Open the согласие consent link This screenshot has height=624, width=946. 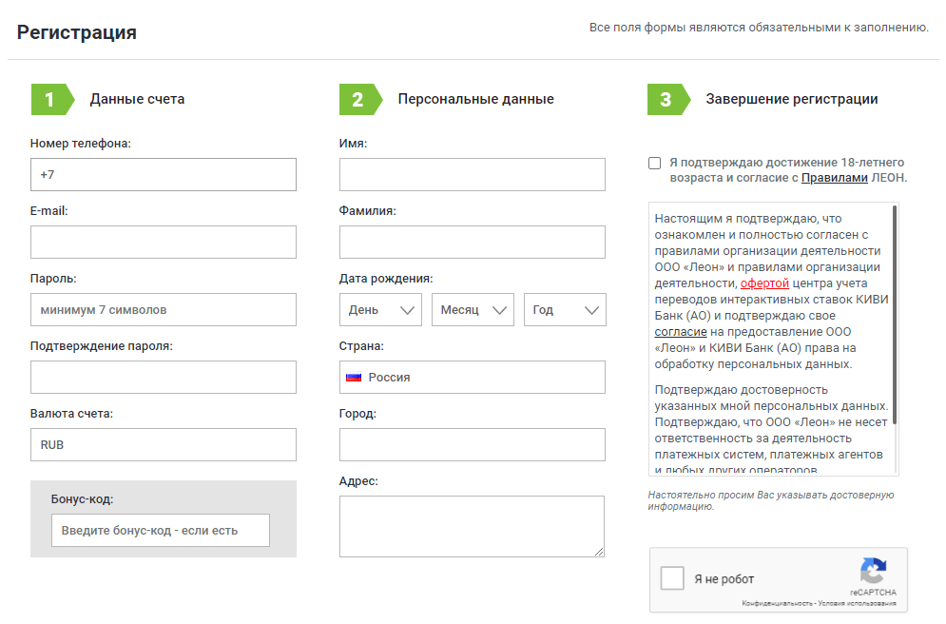(680, 332)
